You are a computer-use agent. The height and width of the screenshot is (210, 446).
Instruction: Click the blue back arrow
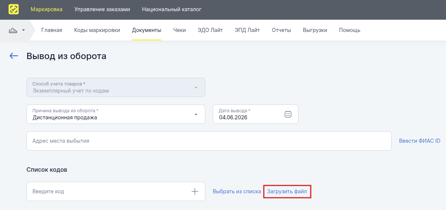coord(14,56)
